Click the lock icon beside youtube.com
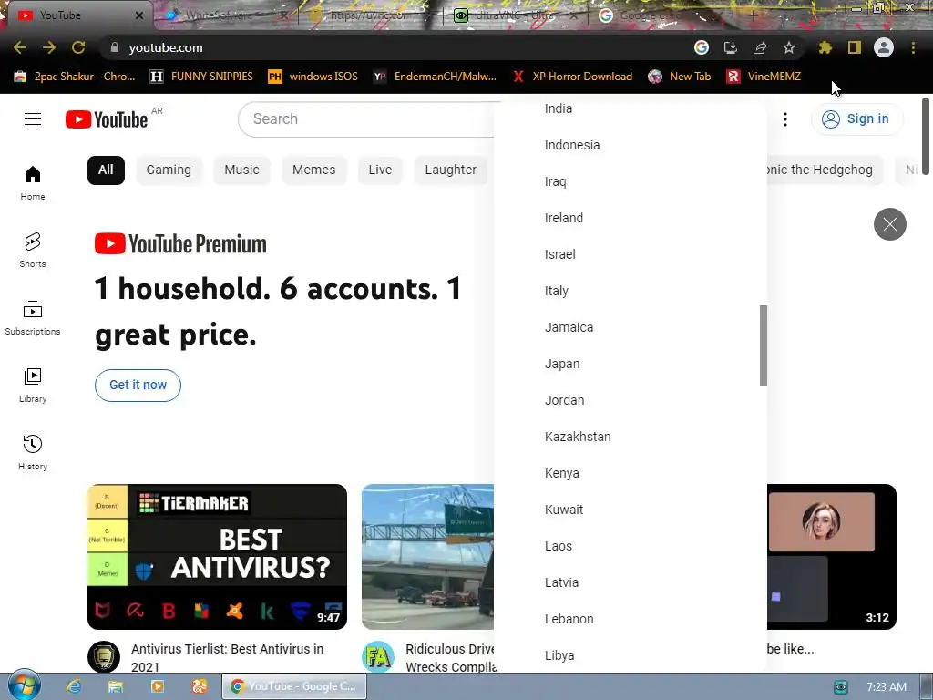The height and width of the screenshot is (700, 933). (x=115, y=47)
